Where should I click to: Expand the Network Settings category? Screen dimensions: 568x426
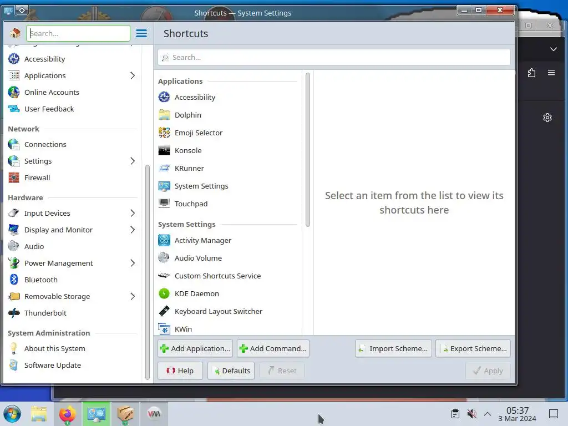coord(133,161)
